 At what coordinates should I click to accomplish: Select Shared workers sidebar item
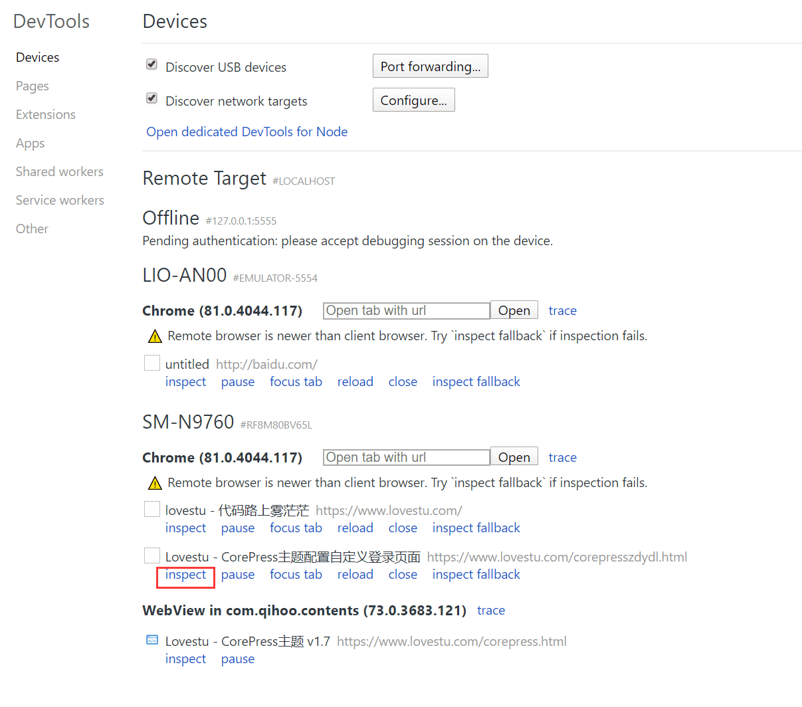[60, 172]
